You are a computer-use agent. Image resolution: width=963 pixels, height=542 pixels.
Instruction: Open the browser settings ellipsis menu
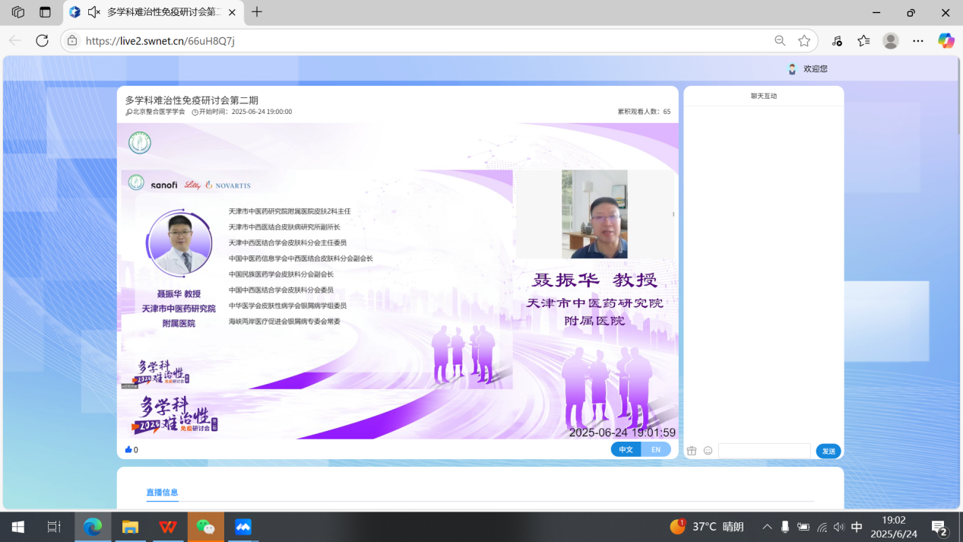(917, 40)
